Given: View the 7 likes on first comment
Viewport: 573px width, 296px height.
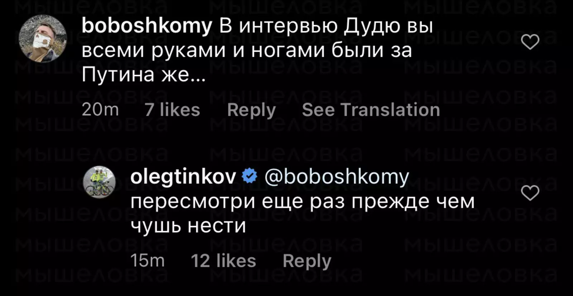Looking at the screenshot, I should point(172,110).
